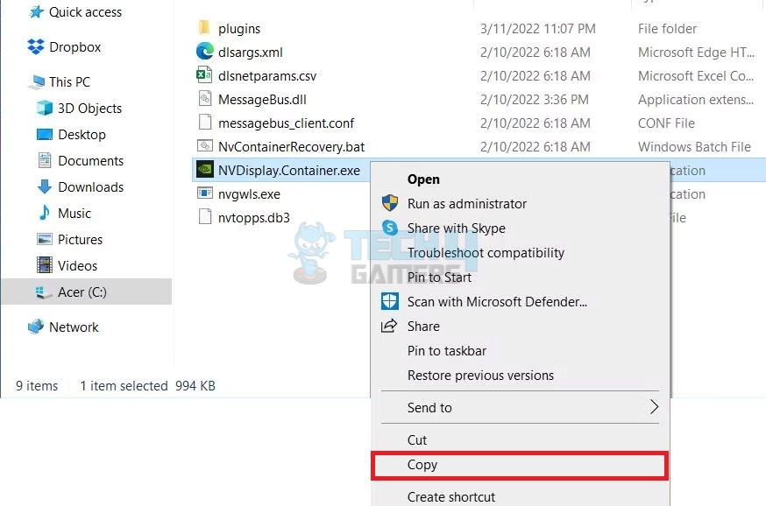Click the nvtopps.db3 file icon
766x506 pixels.
click(205, 216)
